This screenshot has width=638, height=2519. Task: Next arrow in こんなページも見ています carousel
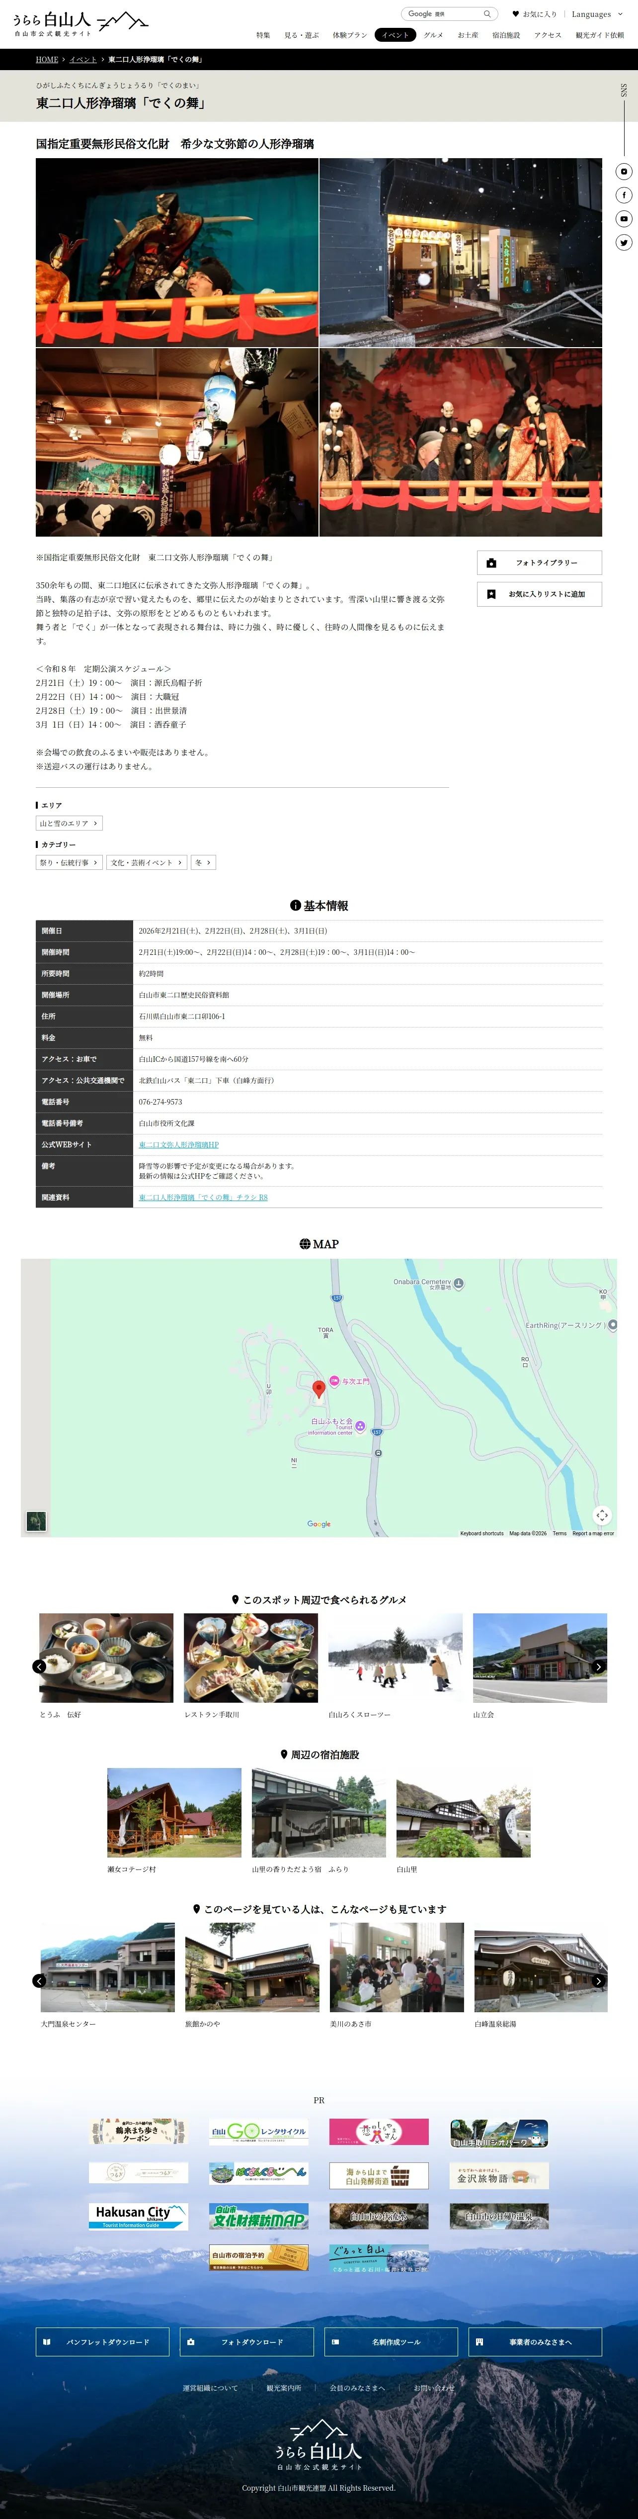[599, 1980]
